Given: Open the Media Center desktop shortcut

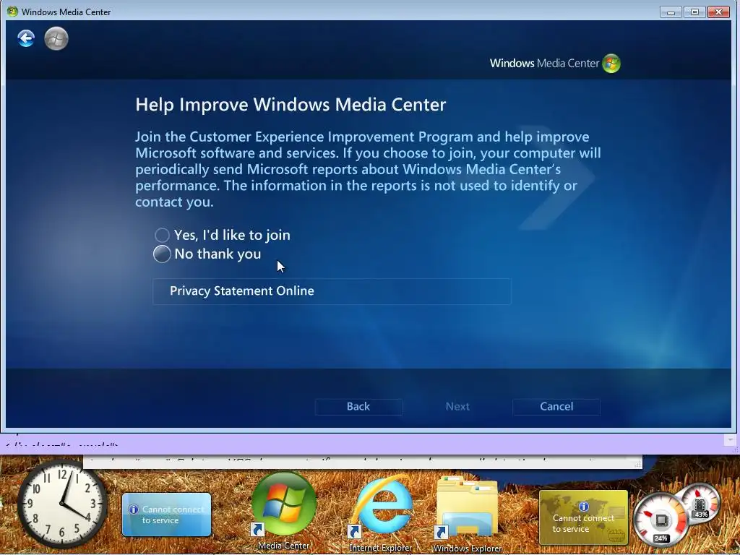Looking at the screenshot, I should coord(284,511).
